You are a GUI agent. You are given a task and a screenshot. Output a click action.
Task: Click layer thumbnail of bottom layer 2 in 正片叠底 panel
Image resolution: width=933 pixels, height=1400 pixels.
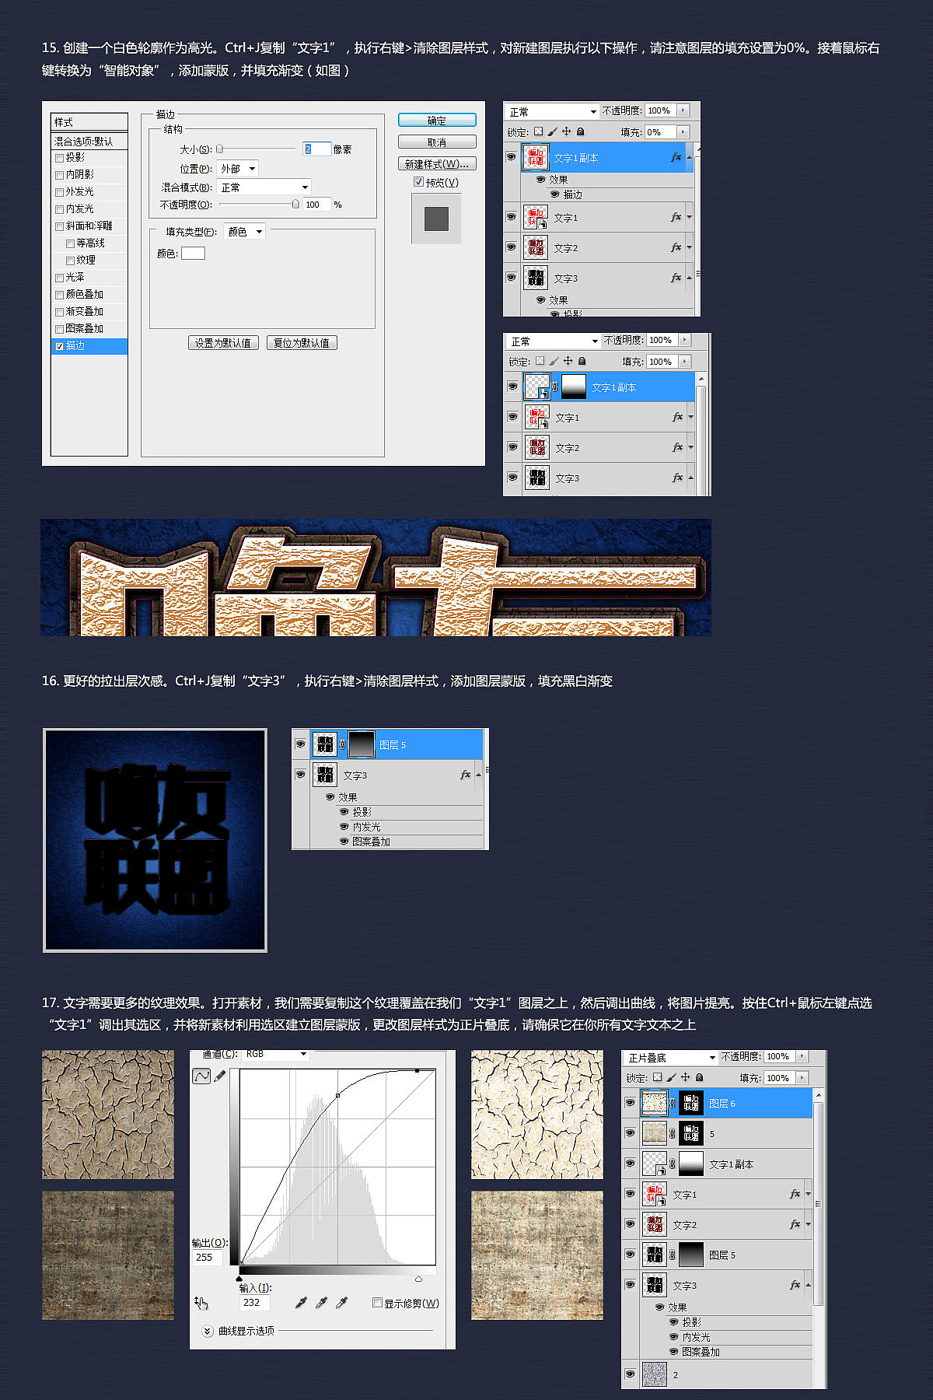coord(655,1374)
